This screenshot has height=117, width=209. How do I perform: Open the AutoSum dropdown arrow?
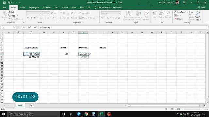tap(187, 12)
